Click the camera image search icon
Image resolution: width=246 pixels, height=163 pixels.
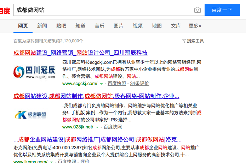click(198, 10)
